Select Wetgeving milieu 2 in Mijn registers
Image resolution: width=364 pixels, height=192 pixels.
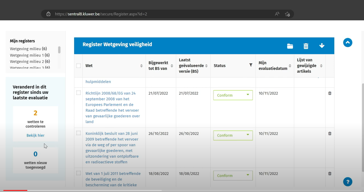(29, 61)
